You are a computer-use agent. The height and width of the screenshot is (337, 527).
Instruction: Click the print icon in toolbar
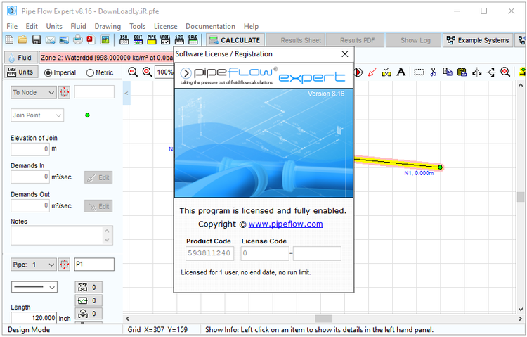click(x=78, y=40)
